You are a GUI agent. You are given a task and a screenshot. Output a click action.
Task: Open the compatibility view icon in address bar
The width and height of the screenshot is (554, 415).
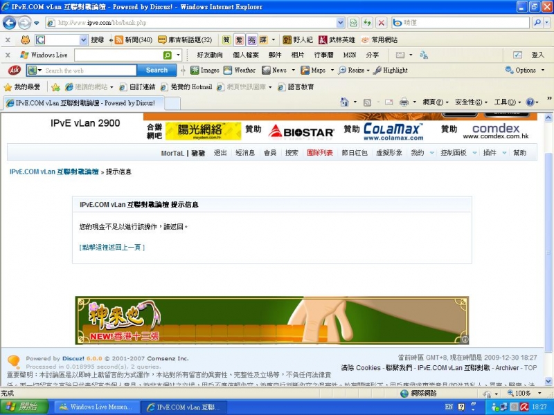pos(353,23)
